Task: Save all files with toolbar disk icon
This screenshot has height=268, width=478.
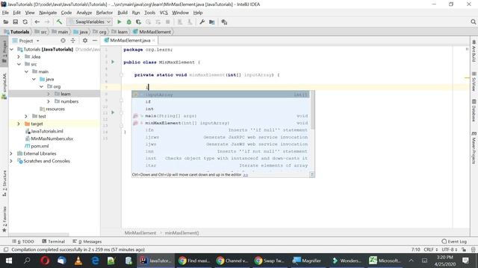Action: pos(15,22)
